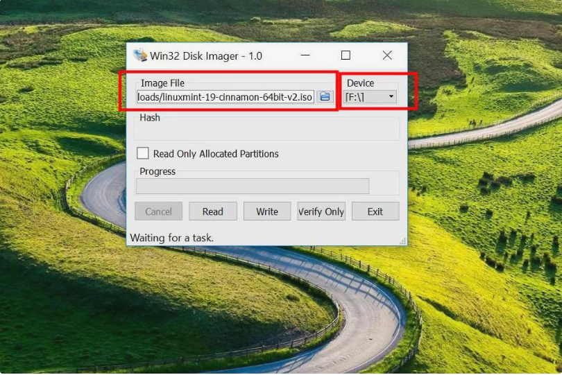562x375 pixels.
Task: Click the window title 'Win32 Disk Imager - 1.0'
Action: point(206,56)
